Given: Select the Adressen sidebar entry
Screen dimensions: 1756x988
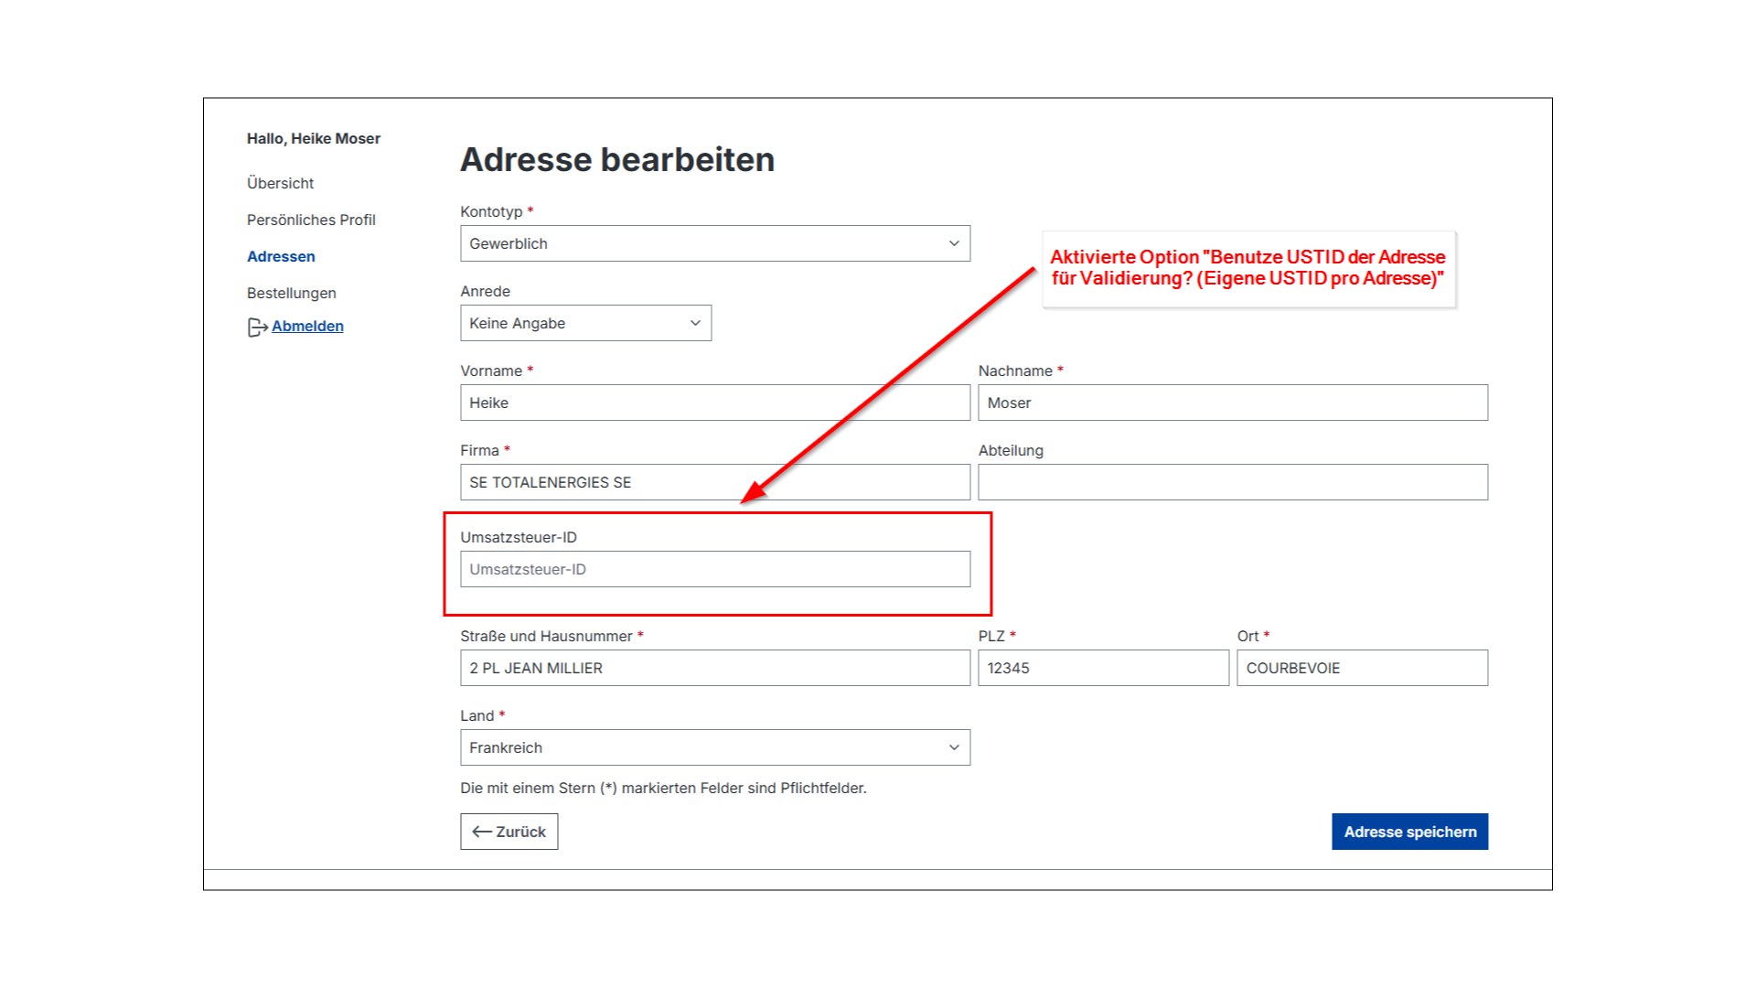Looking at the screenshot, I should coord(281,256).
